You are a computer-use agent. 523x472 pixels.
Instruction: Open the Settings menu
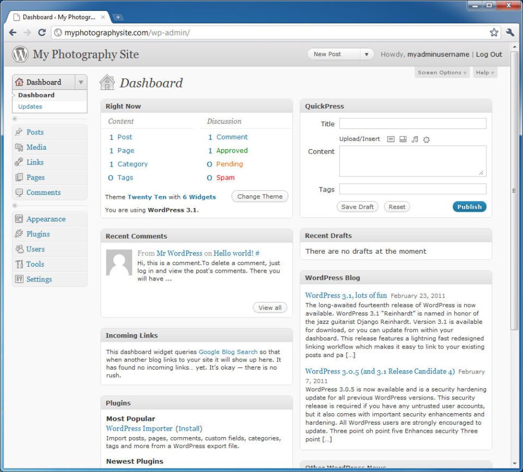pos(39,279)
